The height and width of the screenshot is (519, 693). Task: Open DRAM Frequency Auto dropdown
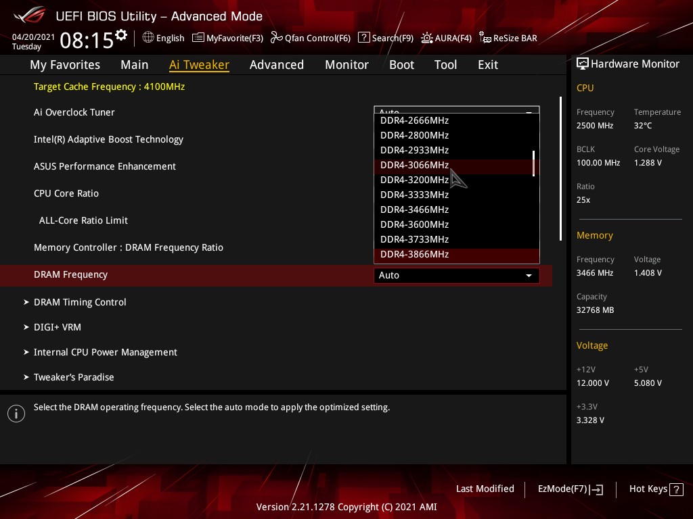(x=457, y=276)
